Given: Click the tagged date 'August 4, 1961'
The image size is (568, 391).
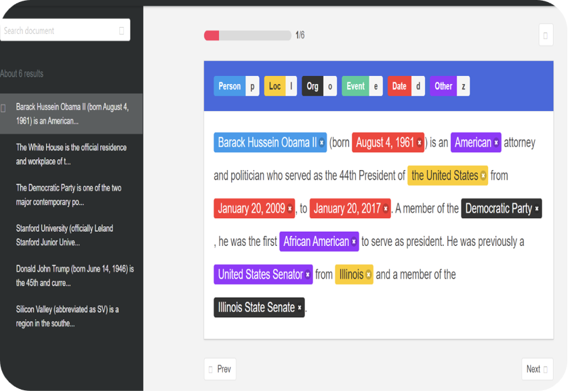Looking at the screenshot, I should [x=385, y=142].
